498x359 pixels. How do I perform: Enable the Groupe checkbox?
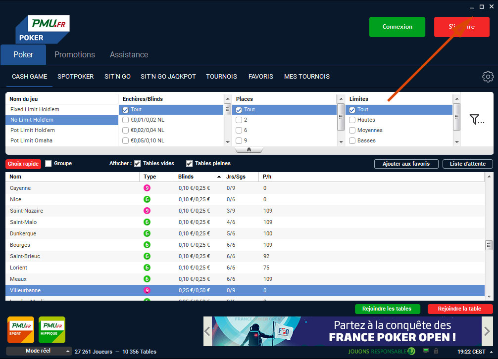(49, 164)
